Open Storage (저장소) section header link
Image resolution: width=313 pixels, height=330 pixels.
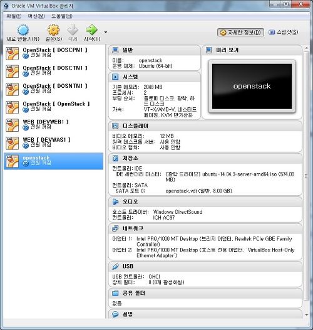(130, 158)
